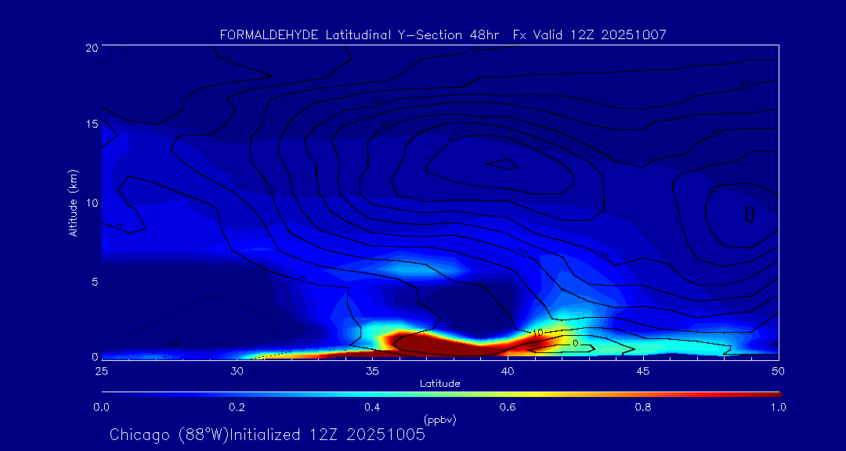Click the Chicago (88°W) initialization caption
Image resolution: width=846 pixels, height=451 pixels.
[268, 435]
